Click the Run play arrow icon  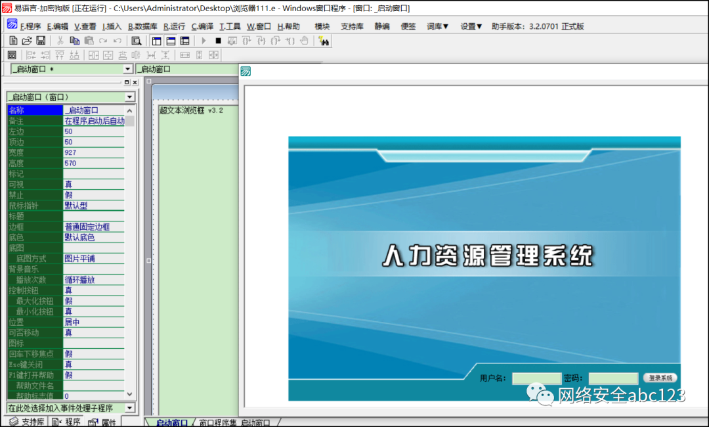point(204,41)
